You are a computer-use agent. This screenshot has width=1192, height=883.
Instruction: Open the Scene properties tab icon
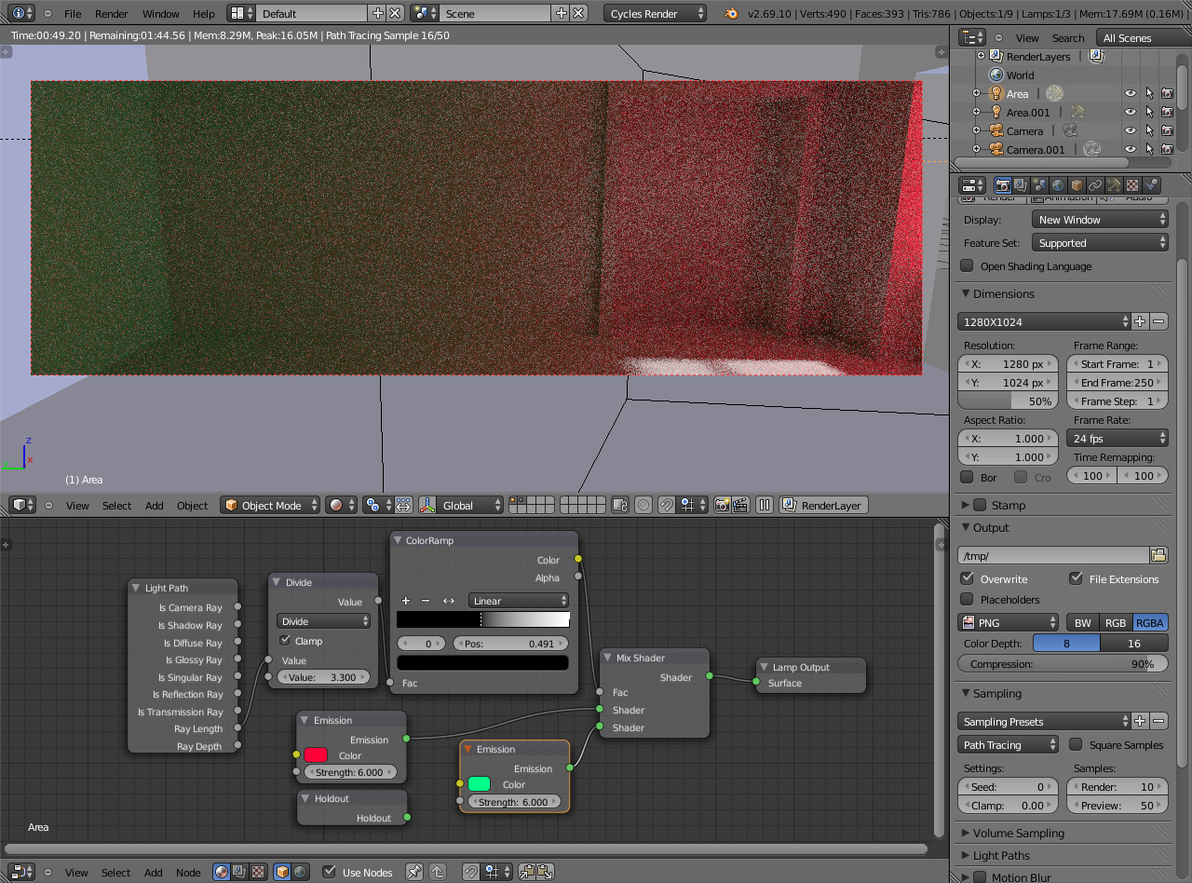tap(1039, 185)
